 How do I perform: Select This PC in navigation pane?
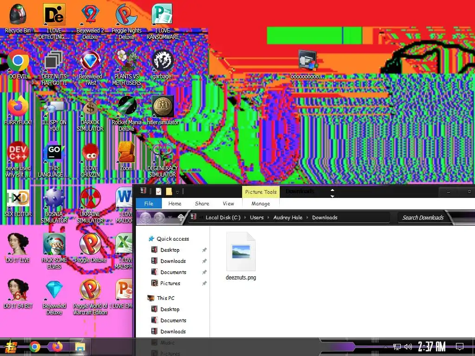[166, 298]
